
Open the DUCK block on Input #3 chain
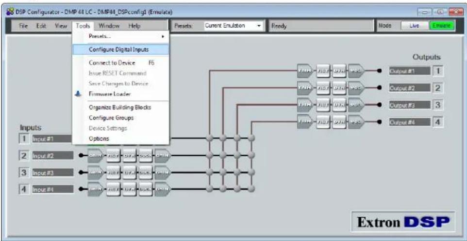click(x=146, y=172)
